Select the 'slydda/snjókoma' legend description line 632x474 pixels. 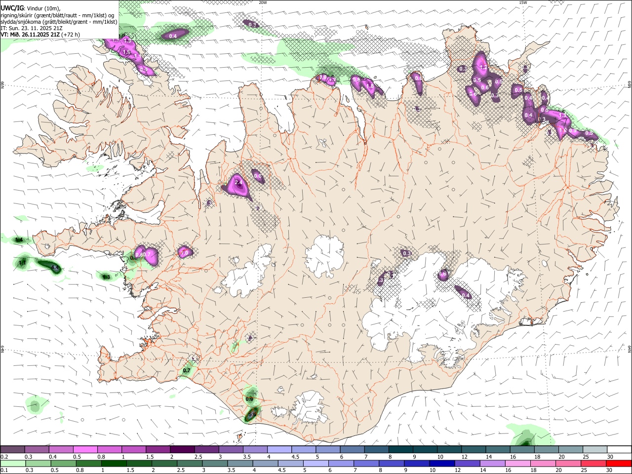[59, 22]
